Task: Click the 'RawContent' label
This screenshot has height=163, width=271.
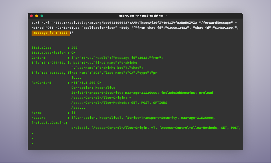Action: pyautogui.click(x=41, y=83)
